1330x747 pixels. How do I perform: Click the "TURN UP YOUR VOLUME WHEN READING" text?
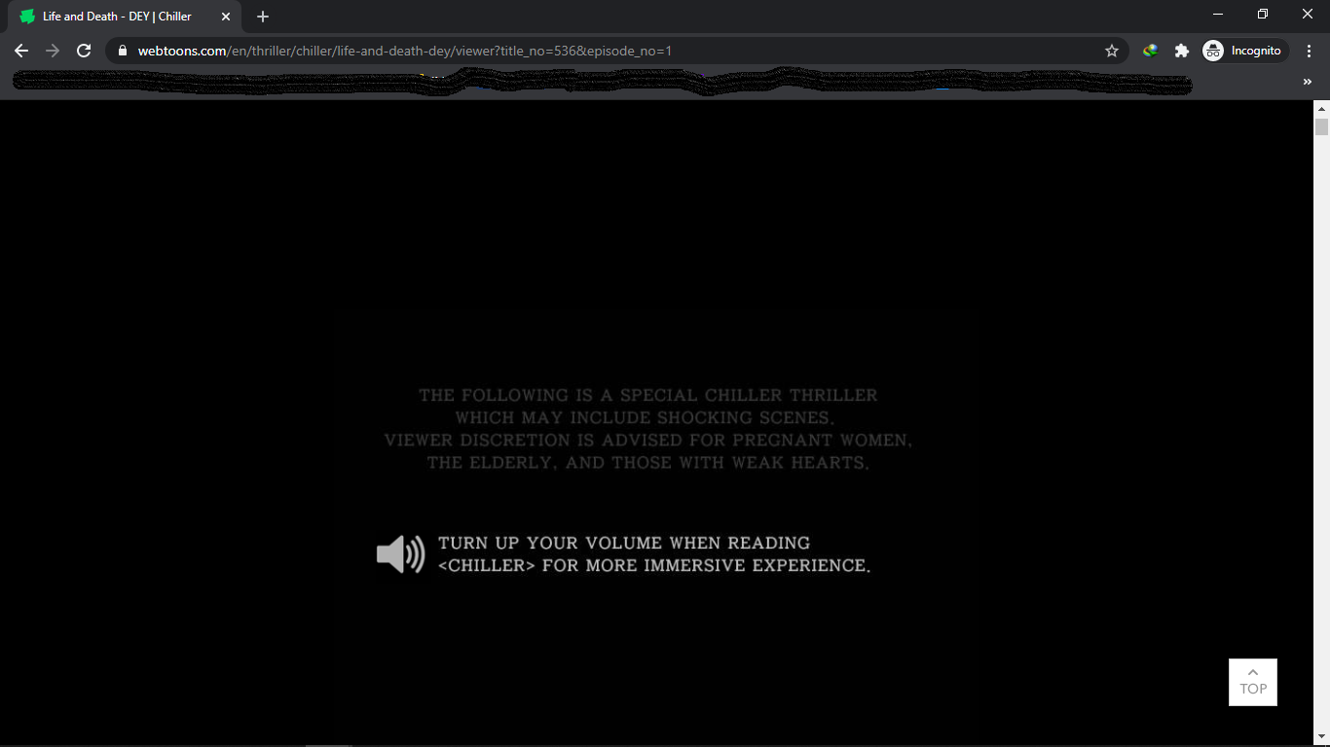(x=624, y=543)
